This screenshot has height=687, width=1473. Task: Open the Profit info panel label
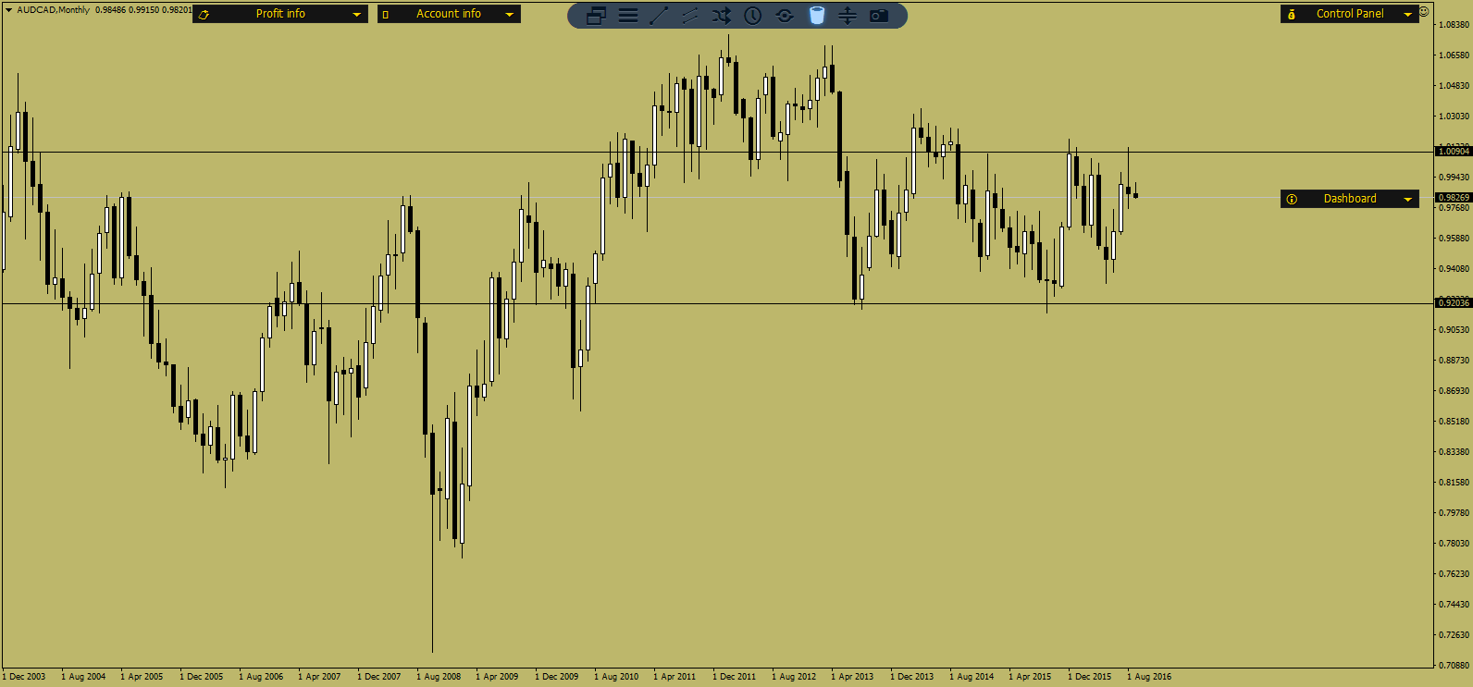[x=280, y=14]
